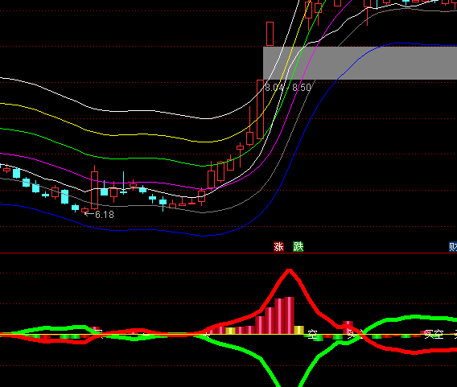457x387 pixels.
Task: Click the blue lower band line
Action: tap(146, 230)
